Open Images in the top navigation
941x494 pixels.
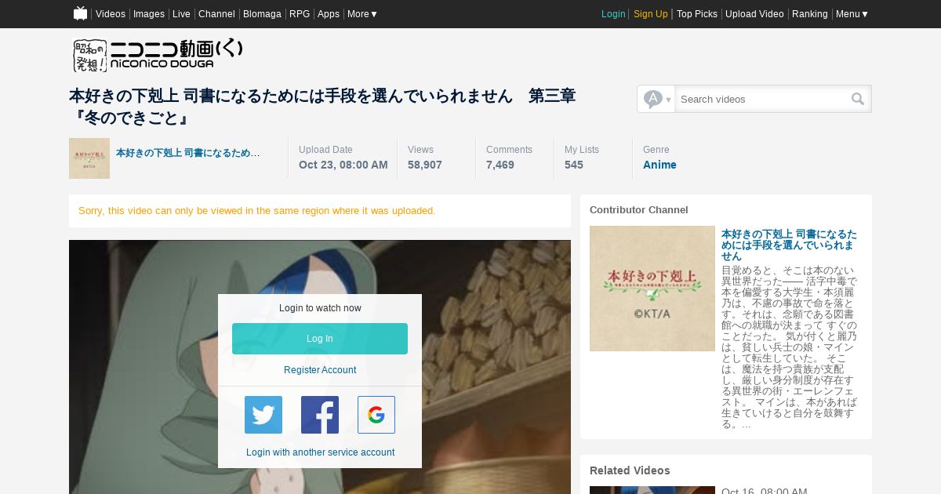pos(149,14)
